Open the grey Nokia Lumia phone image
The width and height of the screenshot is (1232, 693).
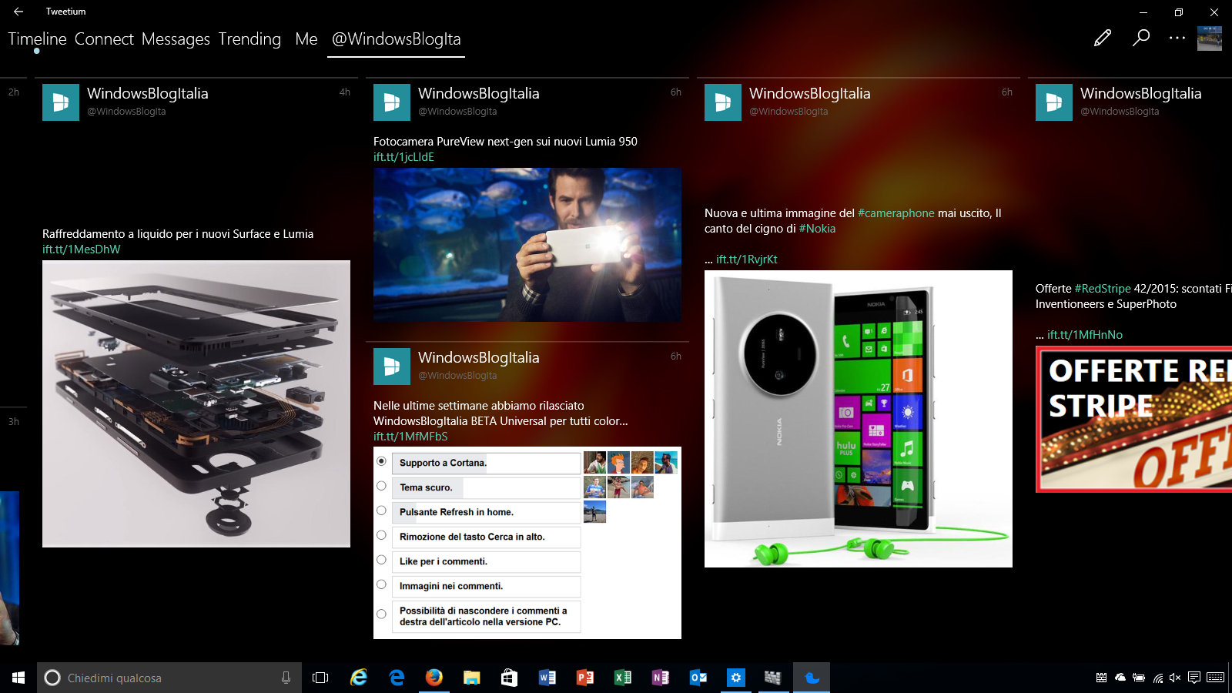click(859, 419)
